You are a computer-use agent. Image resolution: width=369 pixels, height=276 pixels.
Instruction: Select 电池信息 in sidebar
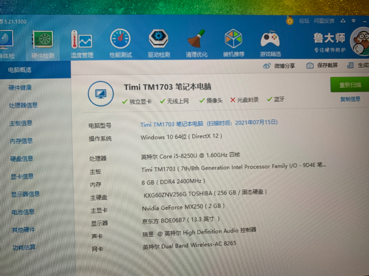(x=23, y=212)
